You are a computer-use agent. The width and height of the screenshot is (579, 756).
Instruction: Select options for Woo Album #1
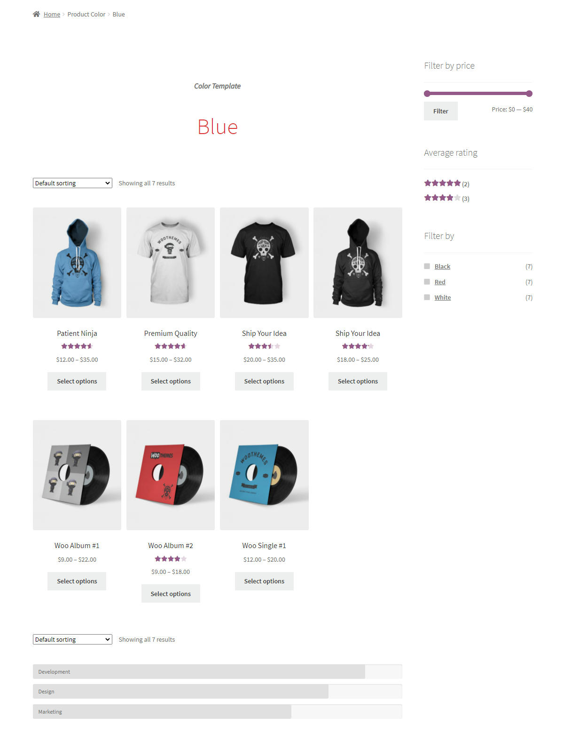tap(77, 581)
